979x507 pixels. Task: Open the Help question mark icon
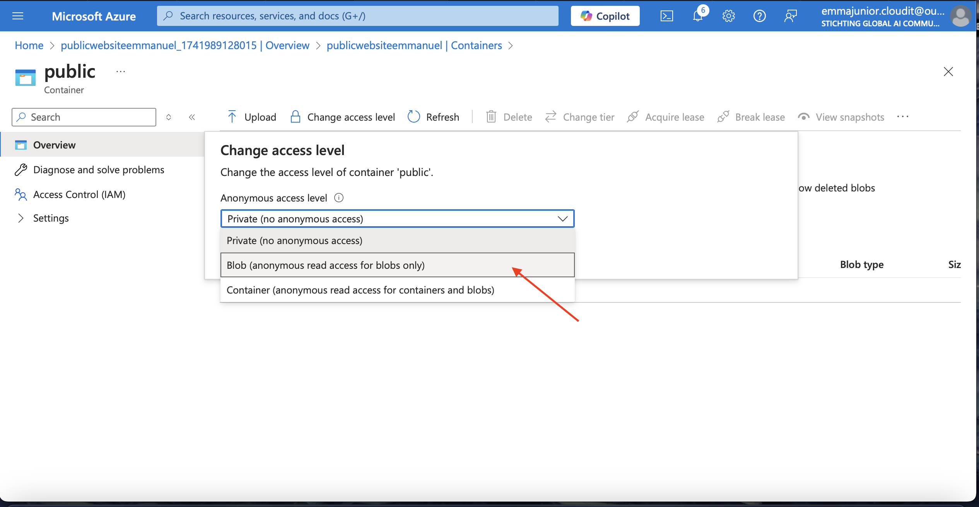(760, 16)
